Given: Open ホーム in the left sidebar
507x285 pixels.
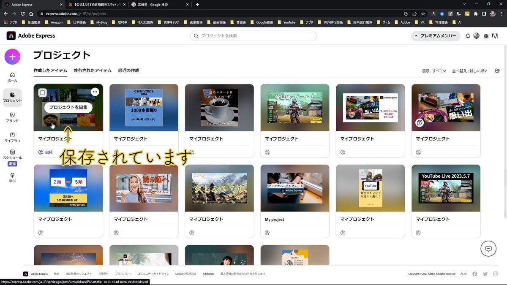Looking at the screenshot, I should pos(12,77).
